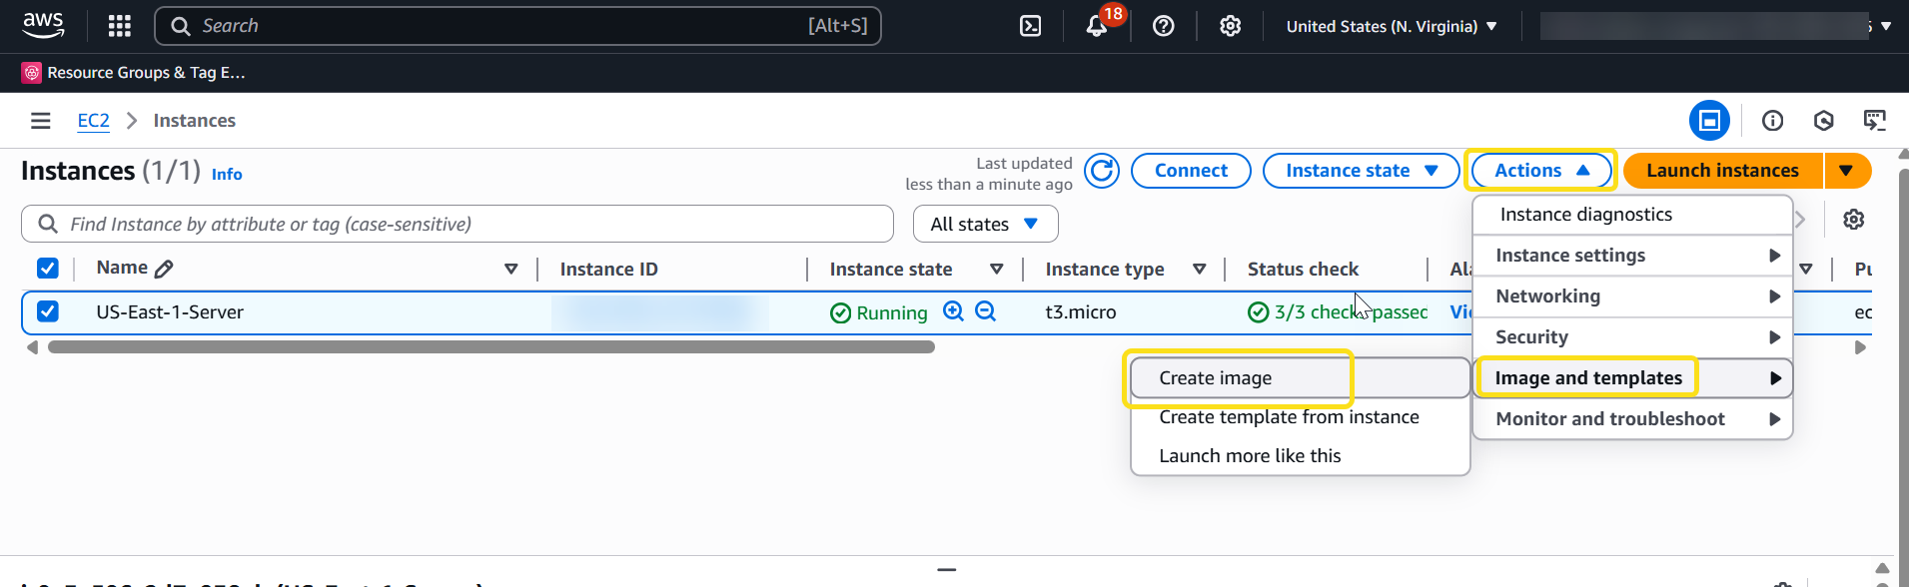Expand Image and templates submenu
This screenshot has height=587, width=1909.
(1632, 378)
